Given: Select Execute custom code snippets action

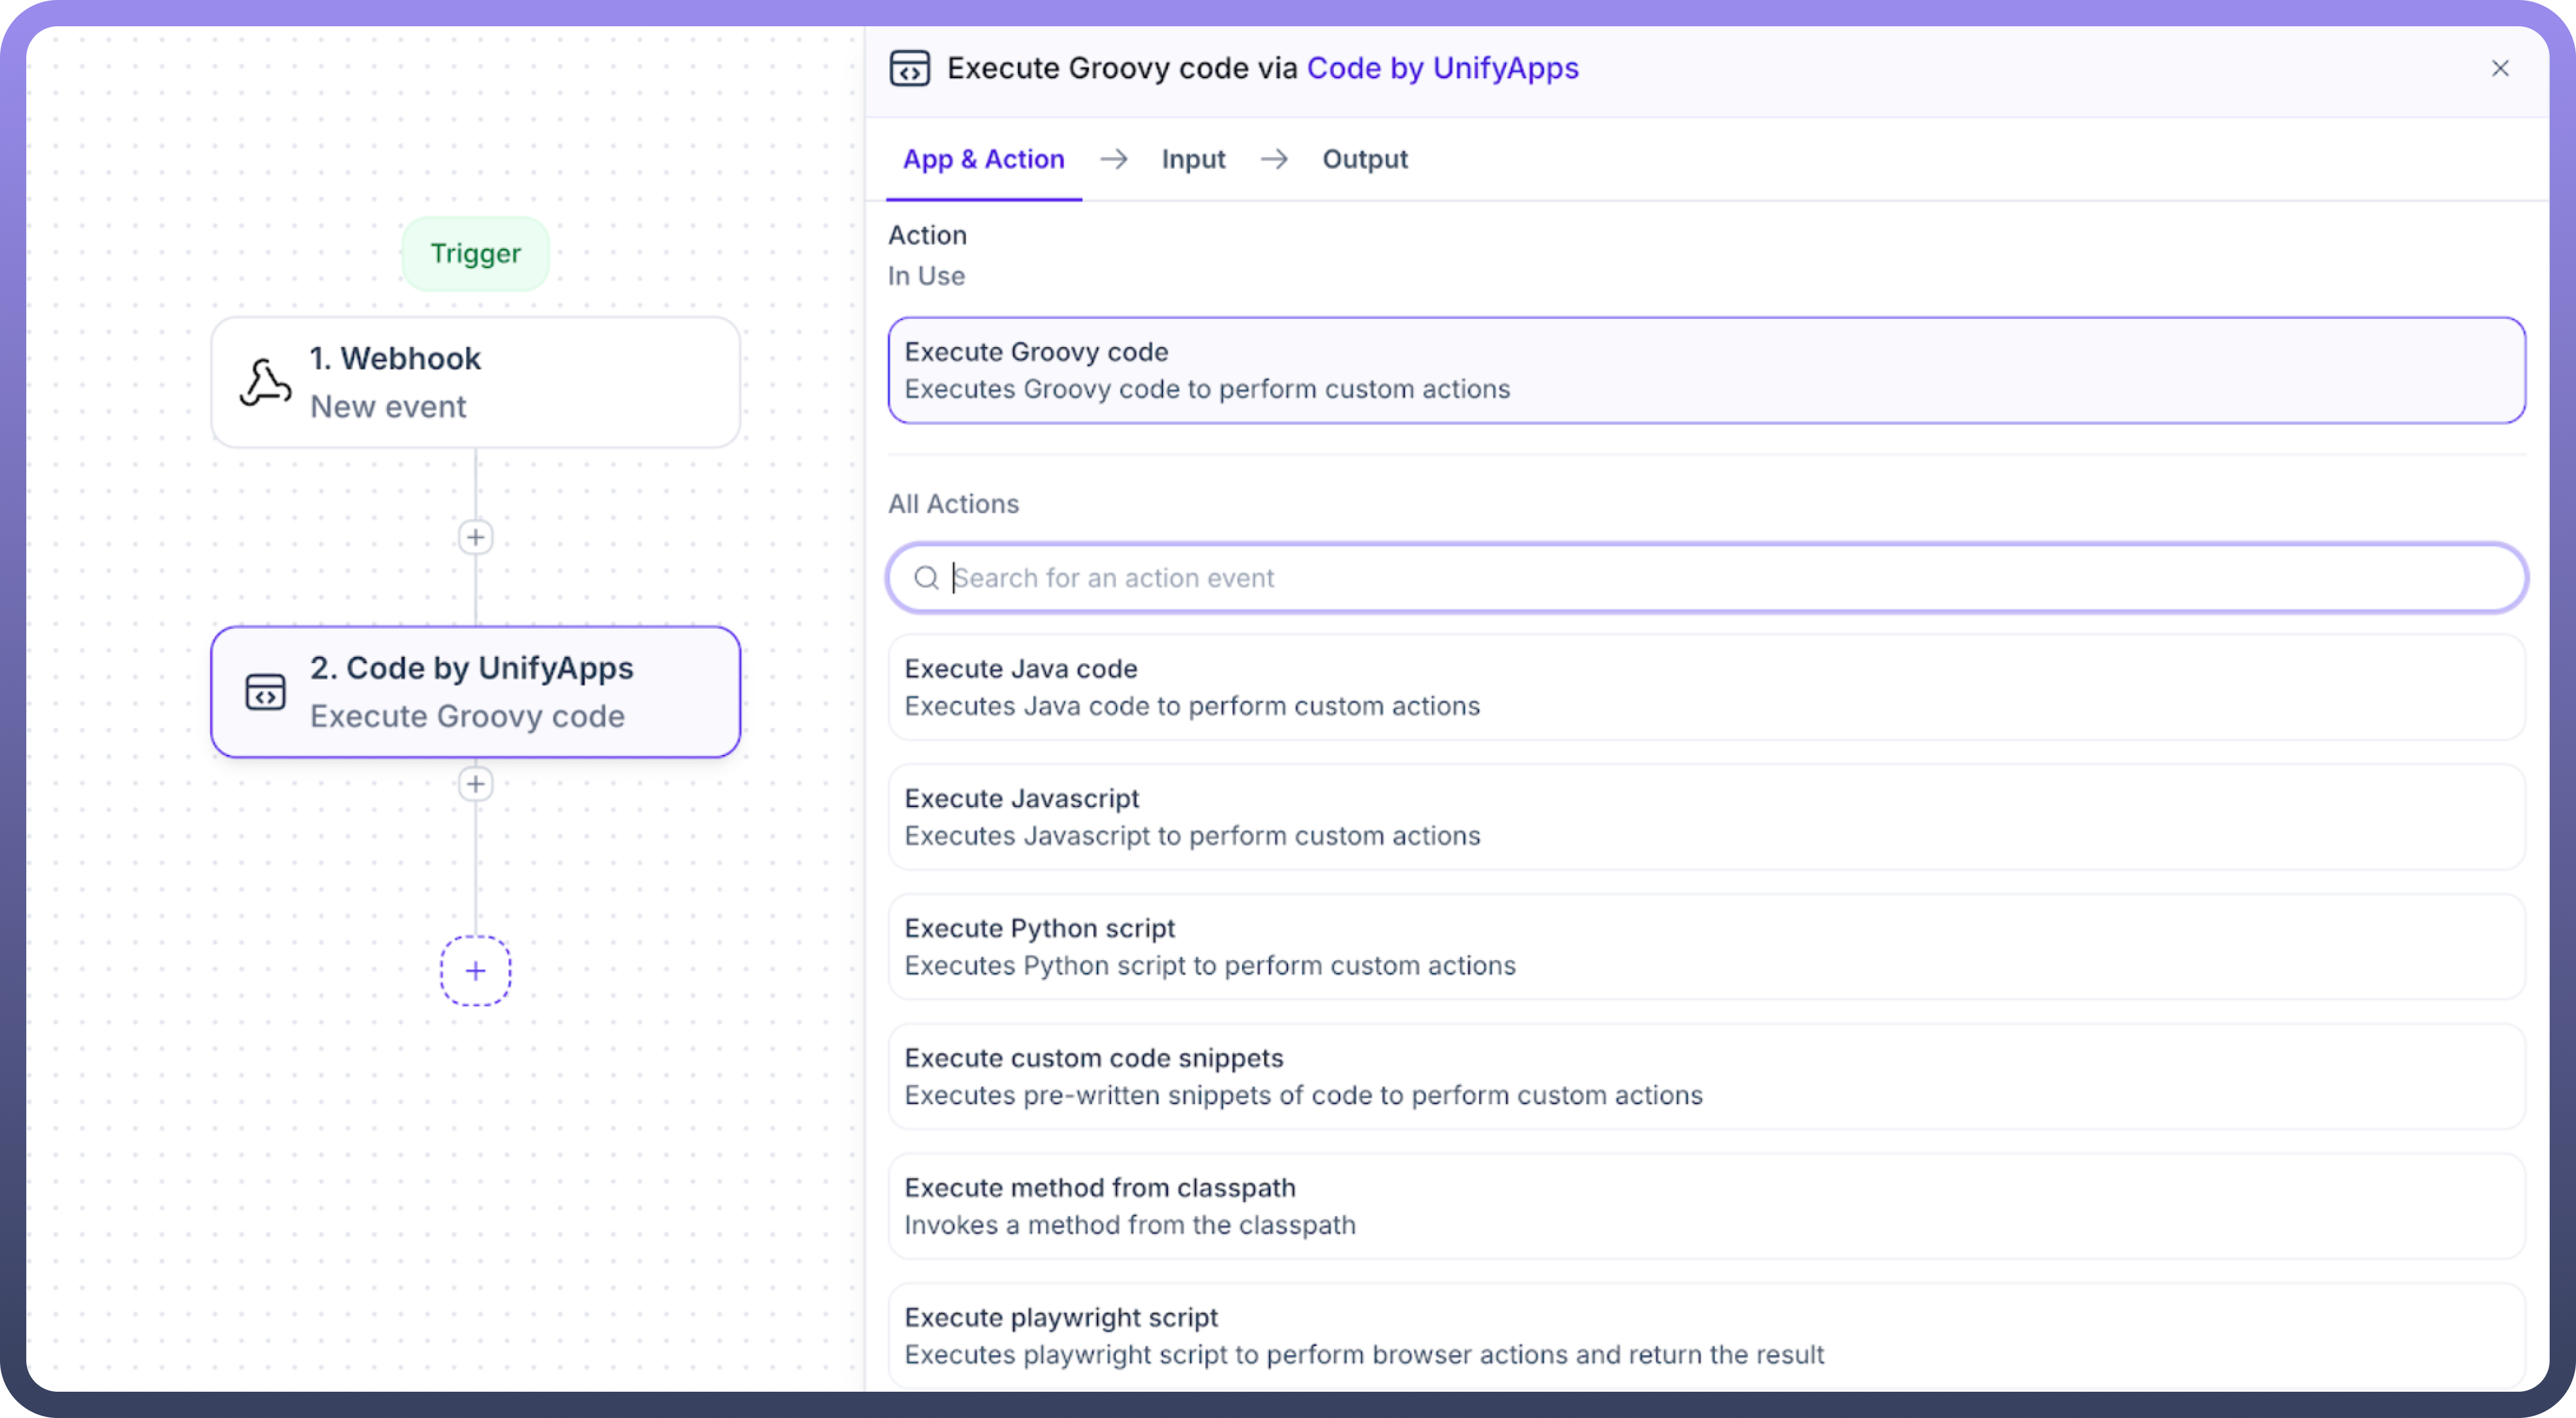Looking at the screenshot, I should [1706, 1077].
